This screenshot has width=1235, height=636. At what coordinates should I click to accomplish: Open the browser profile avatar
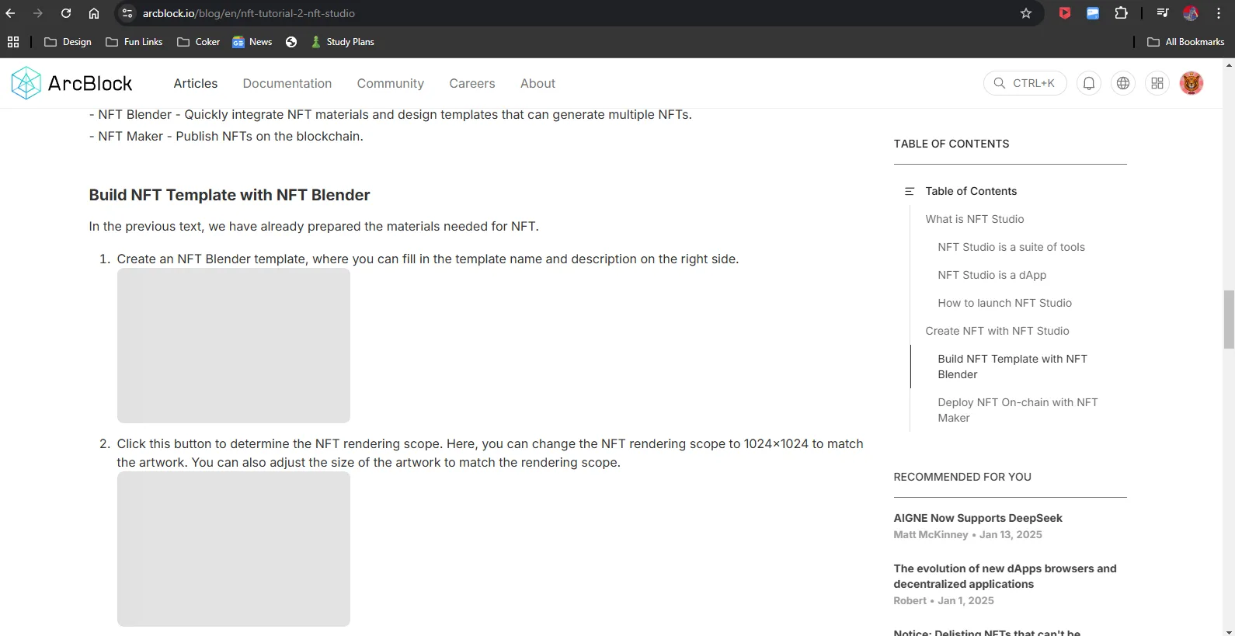pos(1191,13)
